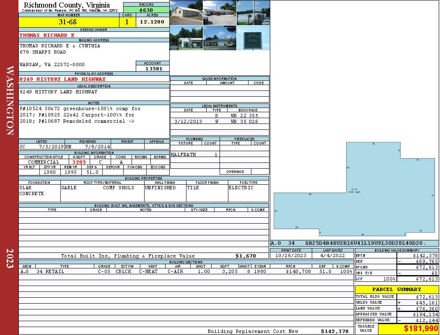Click the green record number 4630
Image resolution: width=440 pixels, height=335 pixels.
[146, 10]
